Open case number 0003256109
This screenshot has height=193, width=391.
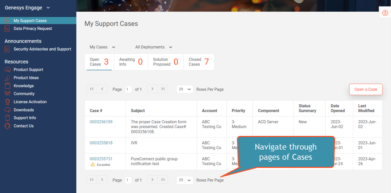(101, 122)
